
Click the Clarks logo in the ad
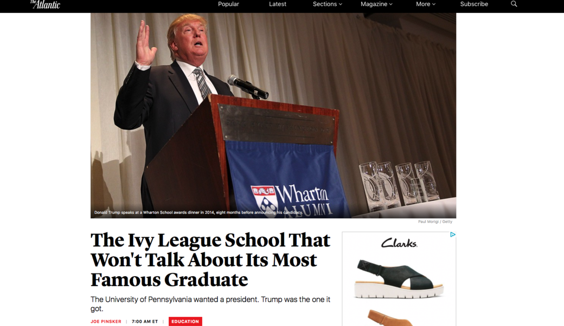click(399, 244)
